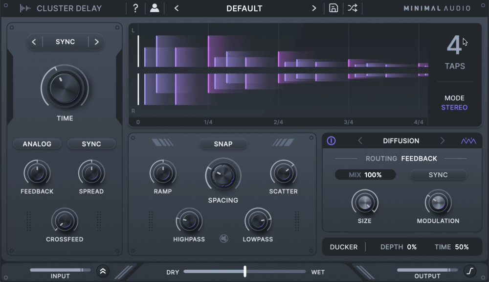Click the WET label
The width and height of the screenshot is (489, 282).
tap(318, 272)
